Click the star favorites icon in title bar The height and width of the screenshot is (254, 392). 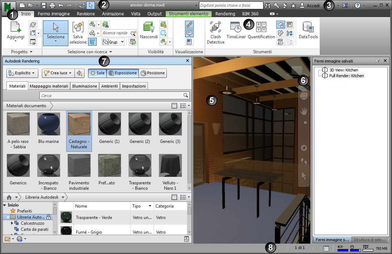(x=294, y=5)
